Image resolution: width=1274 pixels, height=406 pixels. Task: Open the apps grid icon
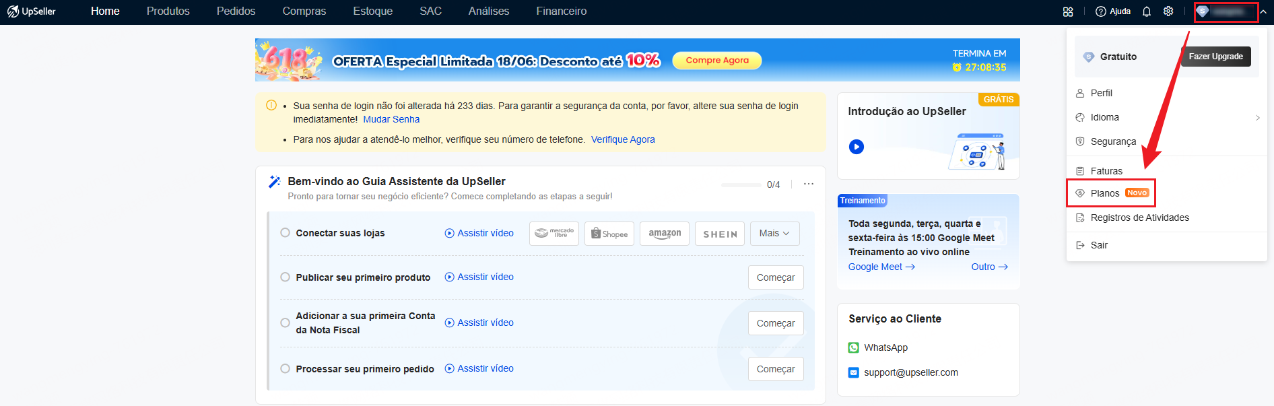coord(1068,11)
